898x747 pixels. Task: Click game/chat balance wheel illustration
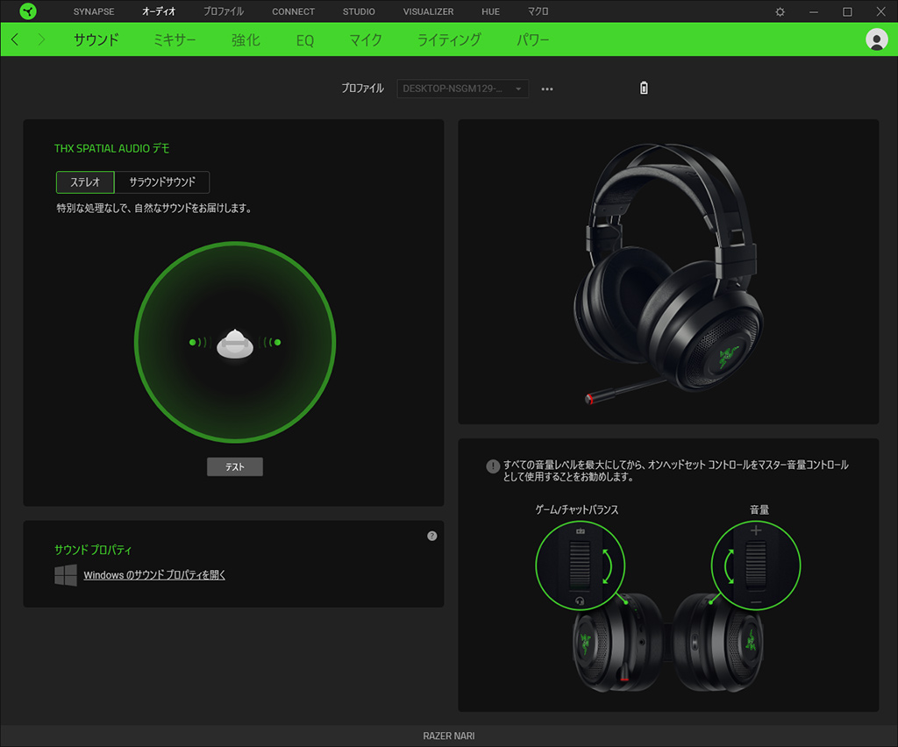(580, 566)
